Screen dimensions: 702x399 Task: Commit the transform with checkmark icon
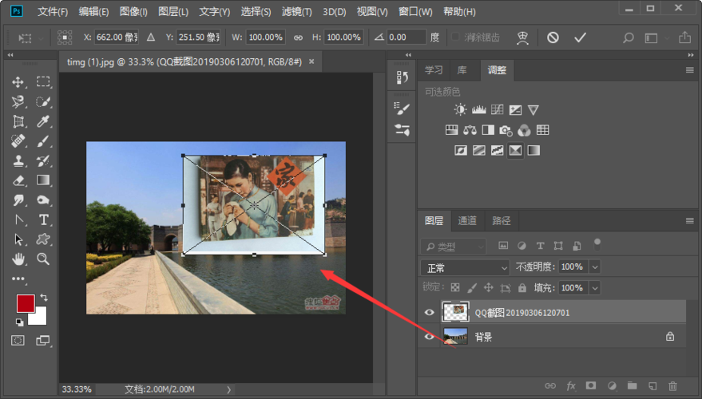580,38
